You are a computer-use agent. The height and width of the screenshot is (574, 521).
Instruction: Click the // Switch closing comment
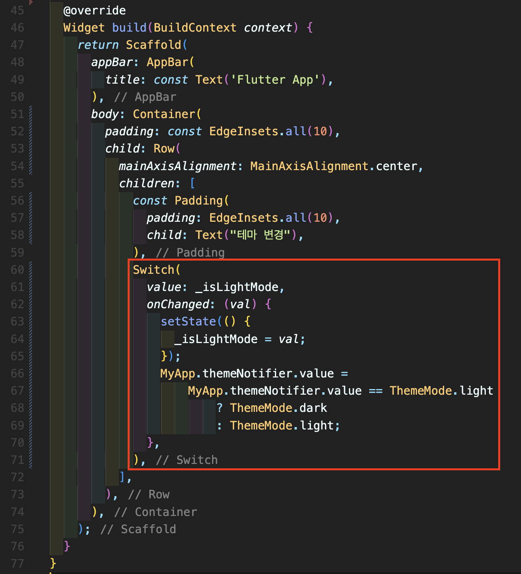point(187,460)
